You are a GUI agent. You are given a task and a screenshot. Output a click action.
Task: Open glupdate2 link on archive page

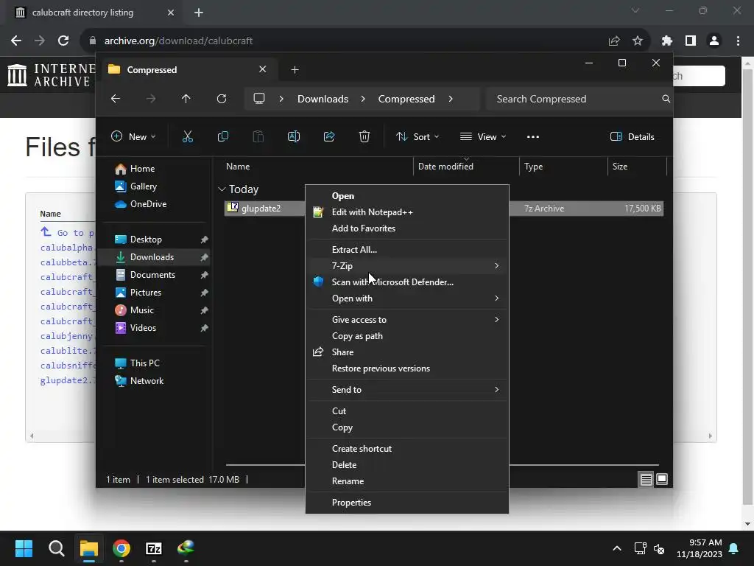pos(67,380)
